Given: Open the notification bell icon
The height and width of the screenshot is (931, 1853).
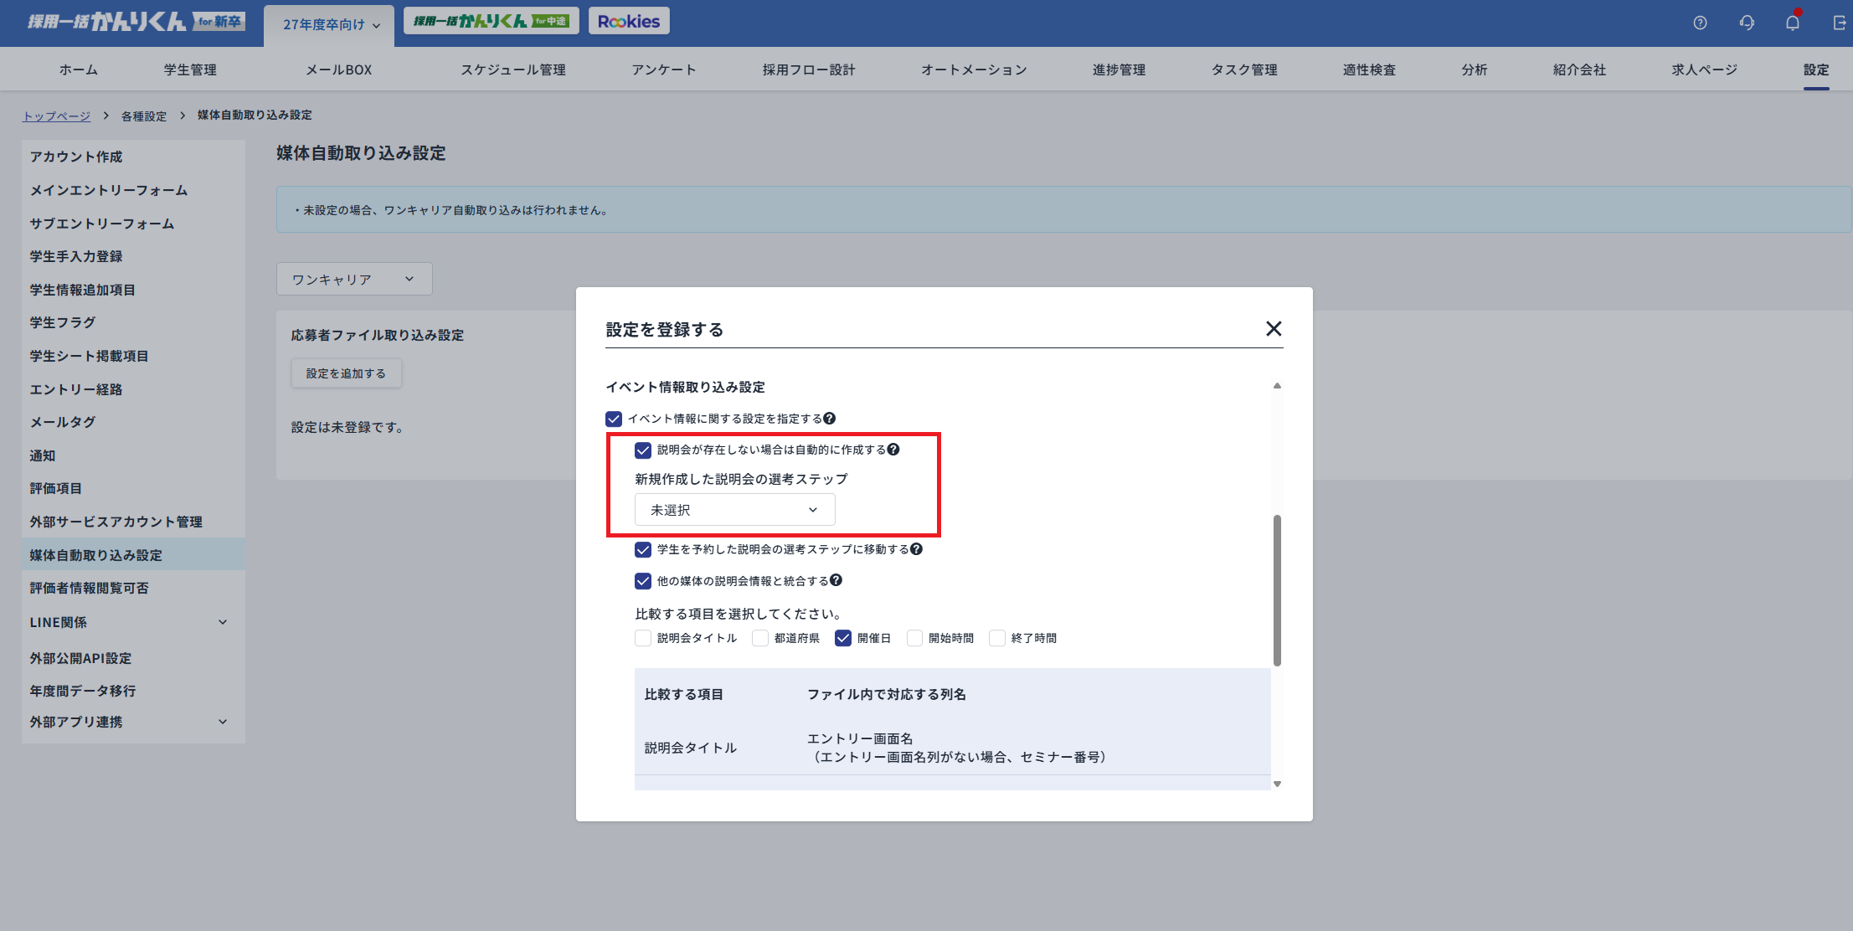Looking at the screenshot, I should click(x=1793, y=23).
